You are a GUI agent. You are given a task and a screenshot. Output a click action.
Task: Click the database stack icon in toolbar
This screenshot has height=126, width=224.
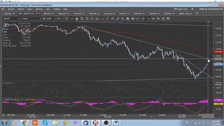pos(128,19)
